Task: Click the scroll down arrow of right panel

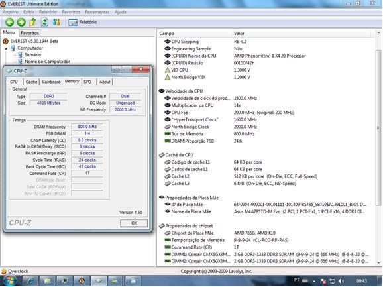Action: click(378, 263)
